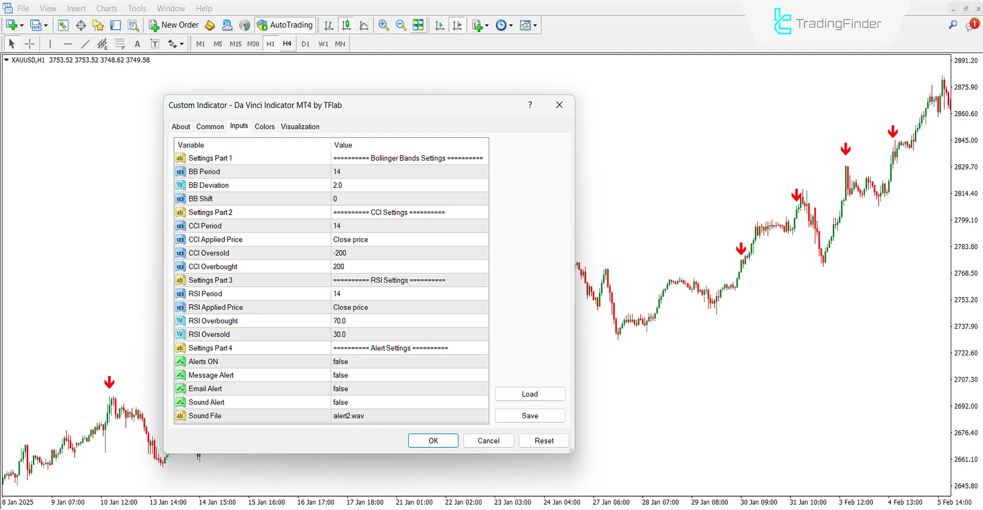Open the New Order window
The image size is (983, 510).
click(173, 25)
